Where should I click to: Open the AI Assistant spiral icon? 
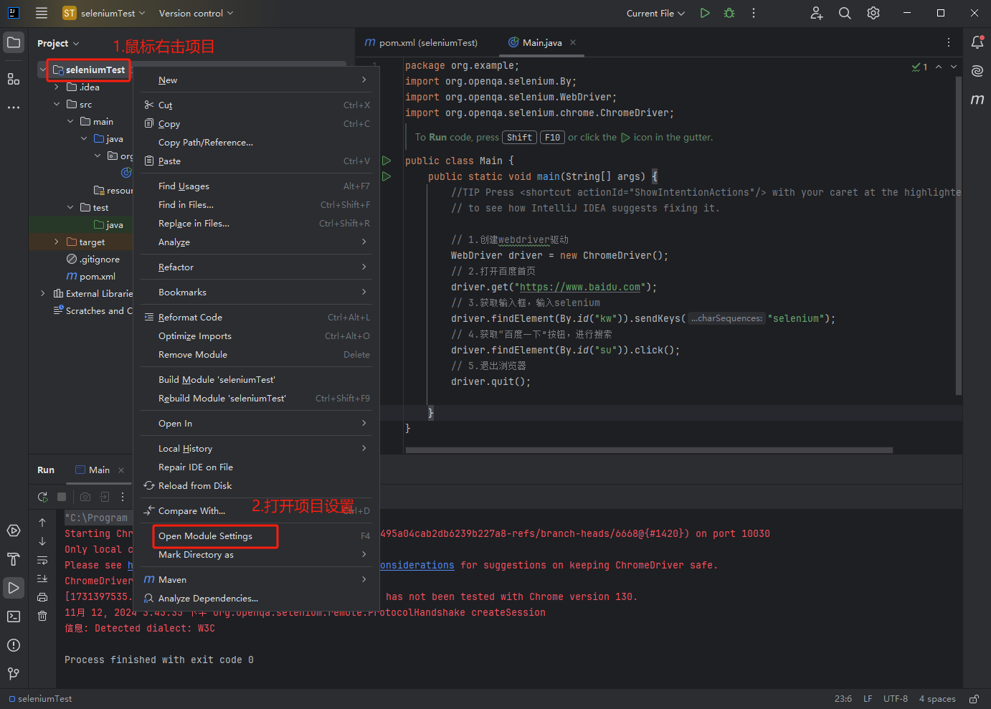pos(977,71)
